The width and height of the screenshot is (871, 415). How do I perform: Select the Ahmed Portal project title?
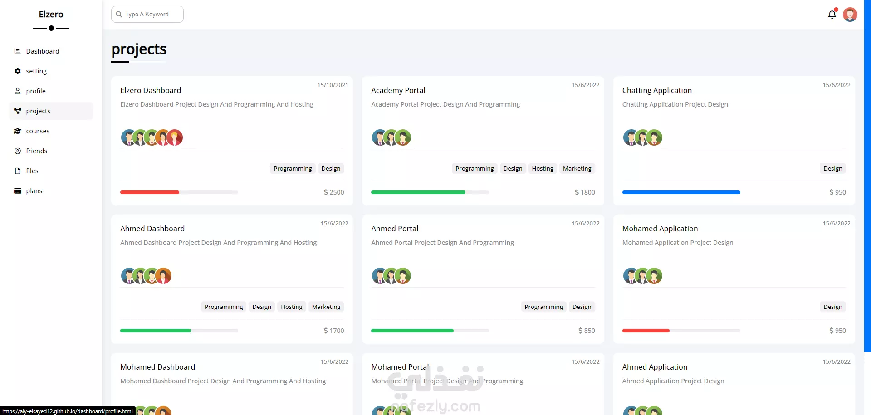pyautogui.click(x=395, y=229)
